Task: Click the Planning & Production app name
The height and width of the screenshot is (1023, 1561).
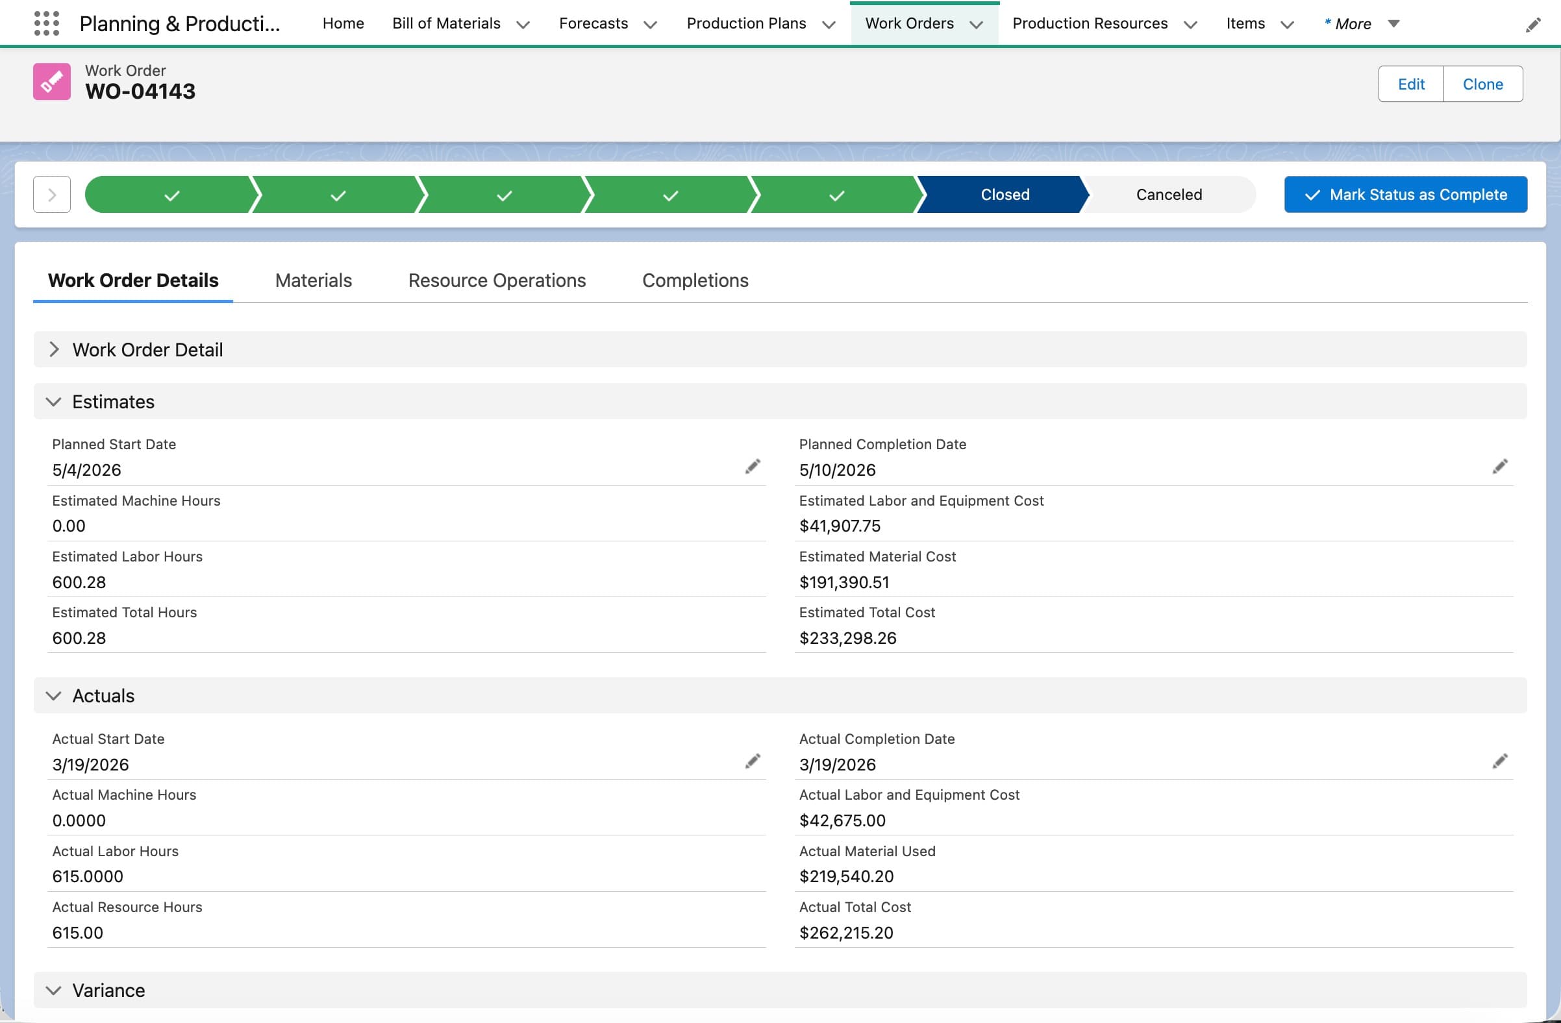Action: (x=180, y=23)
